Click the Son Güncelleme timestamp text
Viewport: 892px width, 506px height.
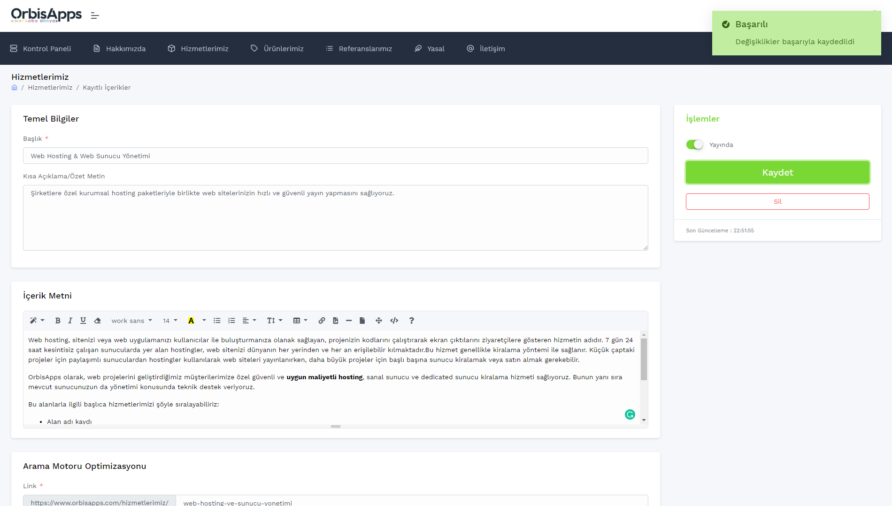tap(720, 230)
